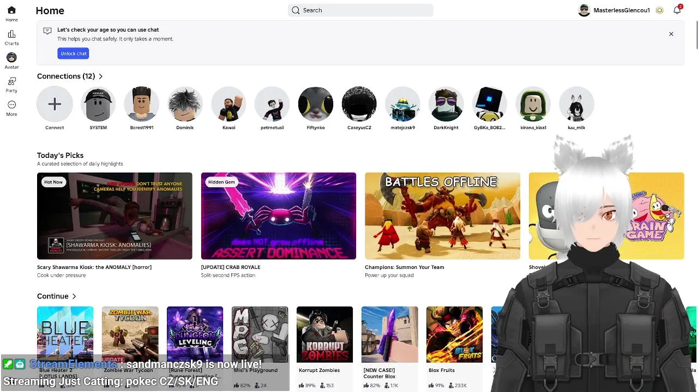The height and width of the screenshot is (392, 698).
Task: Open the More menu in sidebar
Action: (x=11, y=108)
